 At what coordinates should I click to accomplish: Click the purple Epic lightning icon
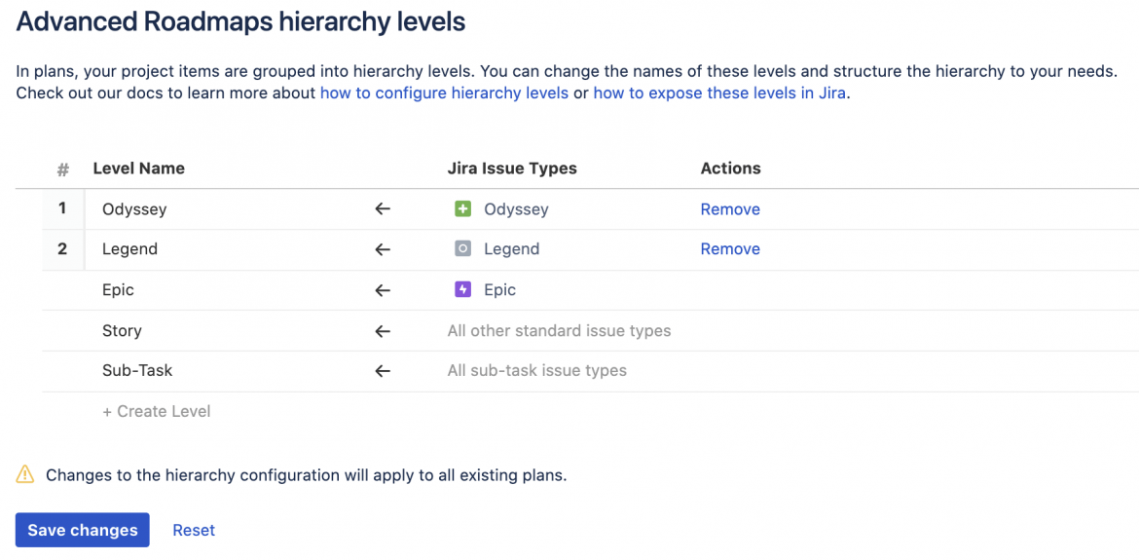click(463, 289)
